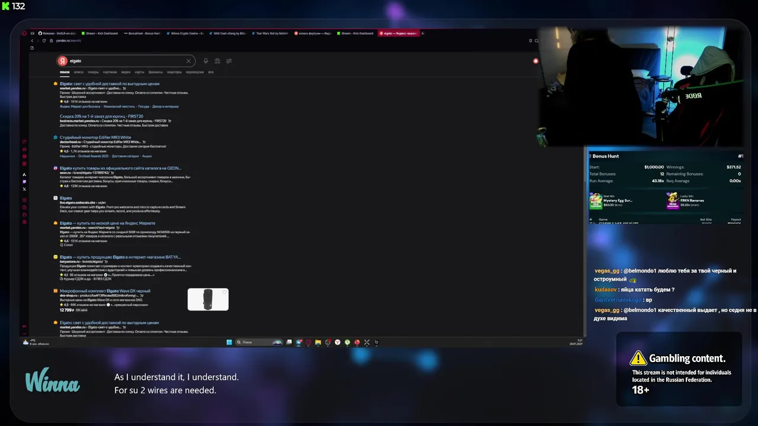Switch to Tsar Wars Slot tab
This screenshot has width=758, height=426.
click(x=271, y=33)
